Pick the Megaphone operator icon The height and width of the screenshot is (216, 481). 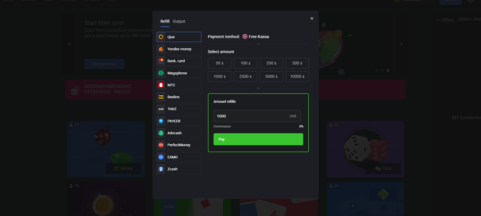(x=161, y=73)
